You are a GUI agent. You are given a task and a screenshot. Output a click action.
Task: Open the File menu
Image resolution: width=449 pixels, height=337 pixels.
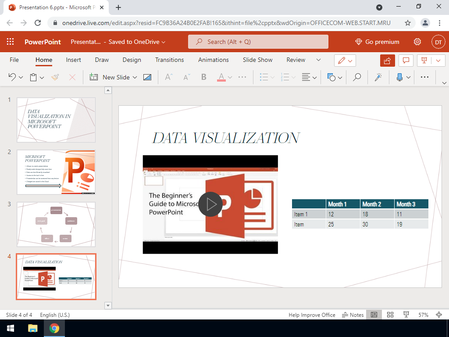point(14,60)
